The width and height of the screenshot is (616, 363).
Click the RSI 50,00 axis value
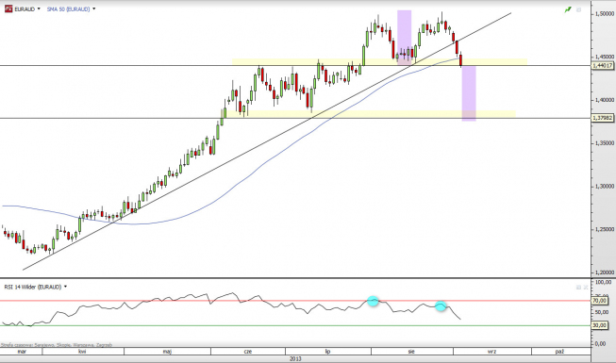pos(603,313)
